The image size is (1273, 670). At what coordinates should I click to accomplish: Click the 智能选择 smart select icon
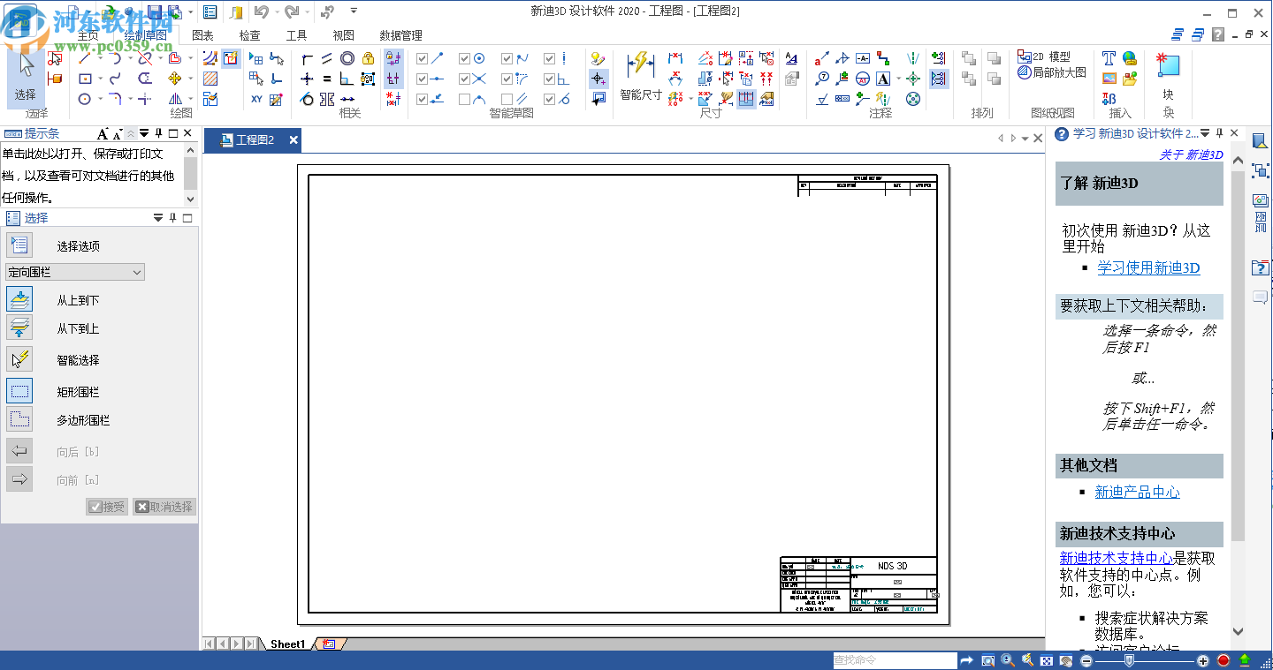point(19,359)
